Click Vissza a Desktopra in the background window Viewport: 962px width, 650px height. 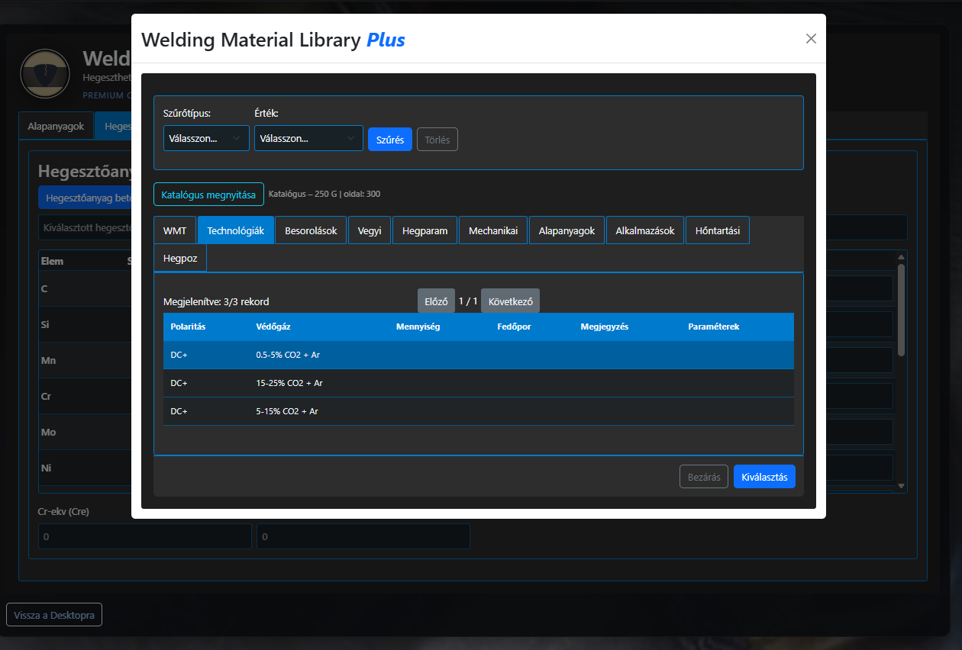coord(54,615)
